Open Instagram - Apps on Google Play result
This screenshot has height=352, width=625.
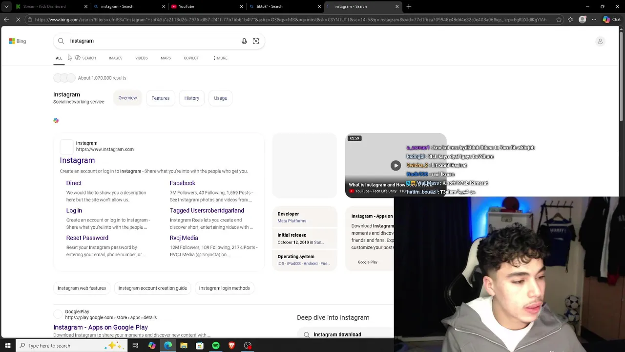click(101, 327)
